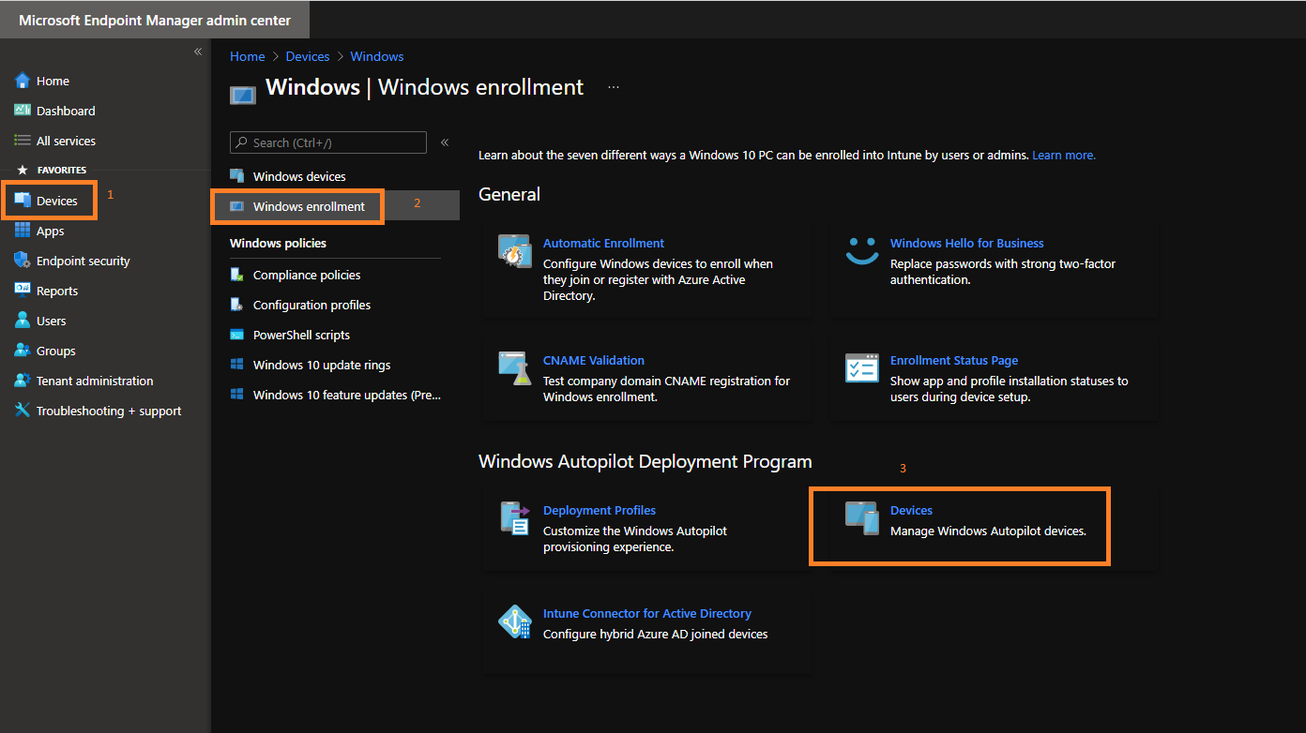Click Home in the breadcrumb
Screen dimensions: 1306x733
(248, 56)
